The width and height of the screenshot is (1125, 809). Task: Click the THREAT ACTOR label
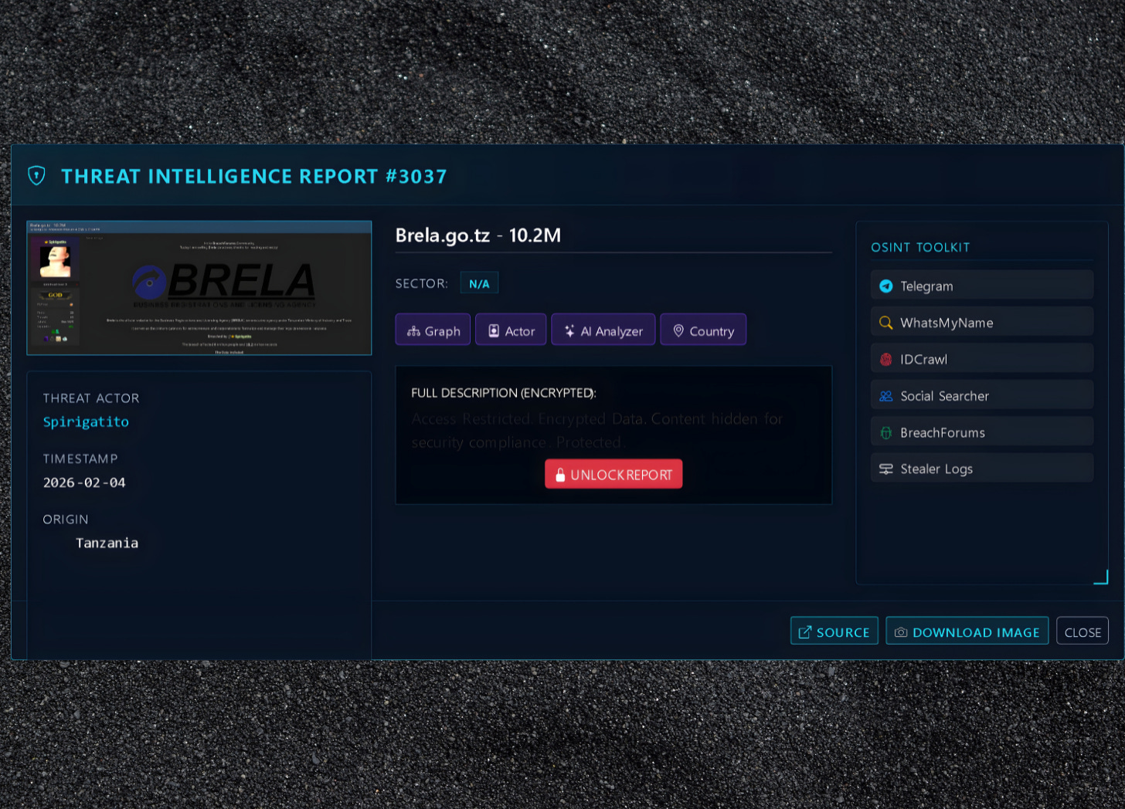click(91, 398)
